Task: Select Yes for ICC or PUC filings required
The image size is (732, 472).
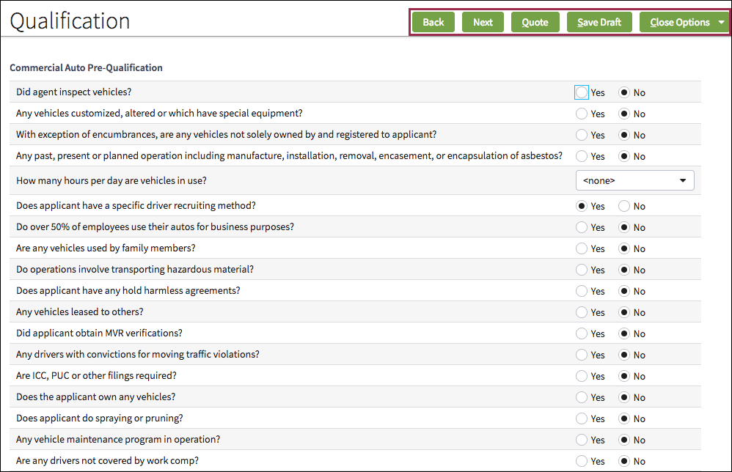Action: [580, 376]
